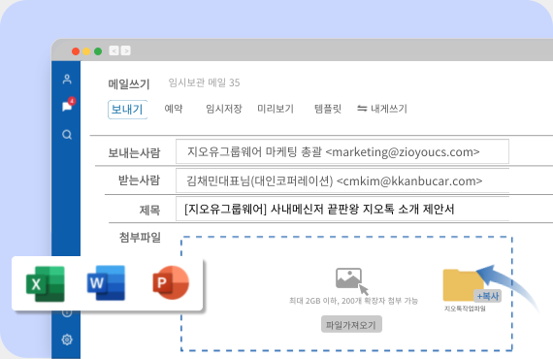553x359 pixels.
Task: Open the contacts person icon in sidebar
Action: point(67,79)
